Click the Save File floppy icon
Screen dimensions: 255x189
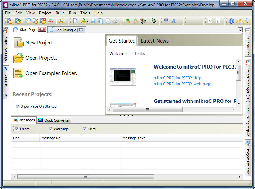[x=93, y=21]
